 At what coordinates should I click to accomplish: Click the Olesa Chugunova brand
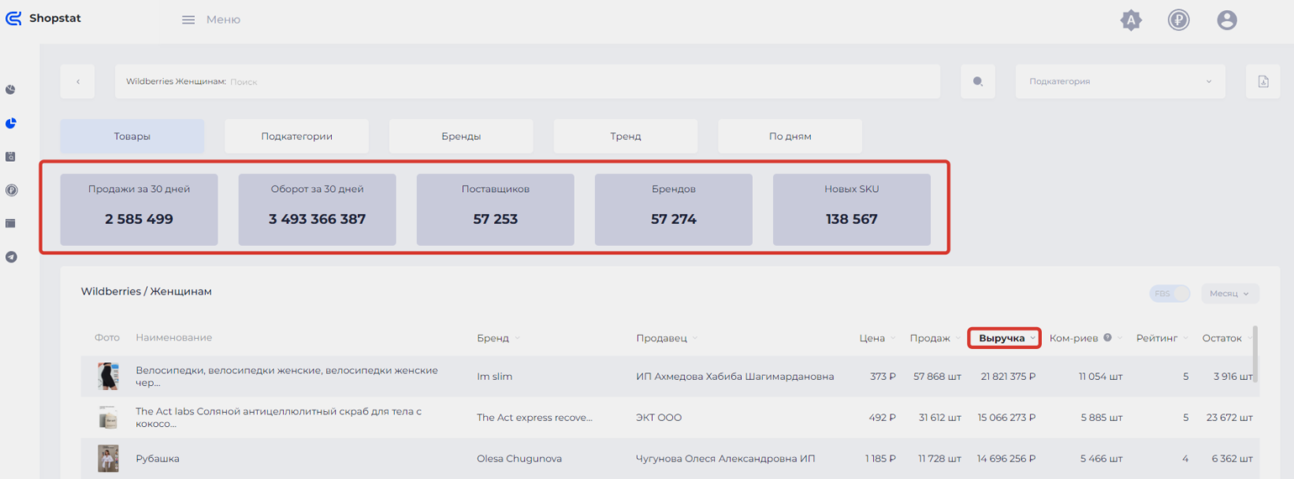click(x=519, y=459)
